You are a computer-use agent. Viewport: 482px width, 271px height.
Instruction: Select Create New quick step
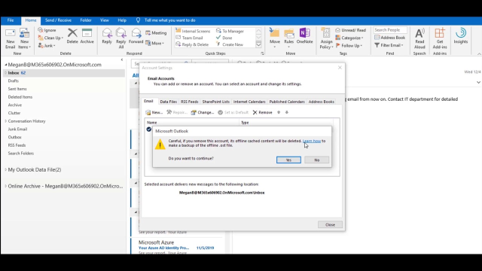[230, 44]
